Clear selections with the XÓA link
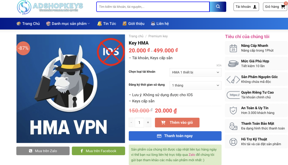Viewport: 288px width, 165px height. pos(219,65)
